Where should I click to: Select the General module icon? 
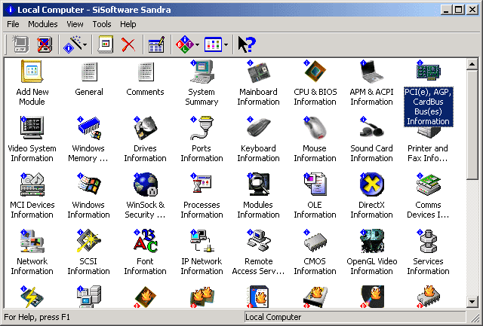tap(89, 72)
